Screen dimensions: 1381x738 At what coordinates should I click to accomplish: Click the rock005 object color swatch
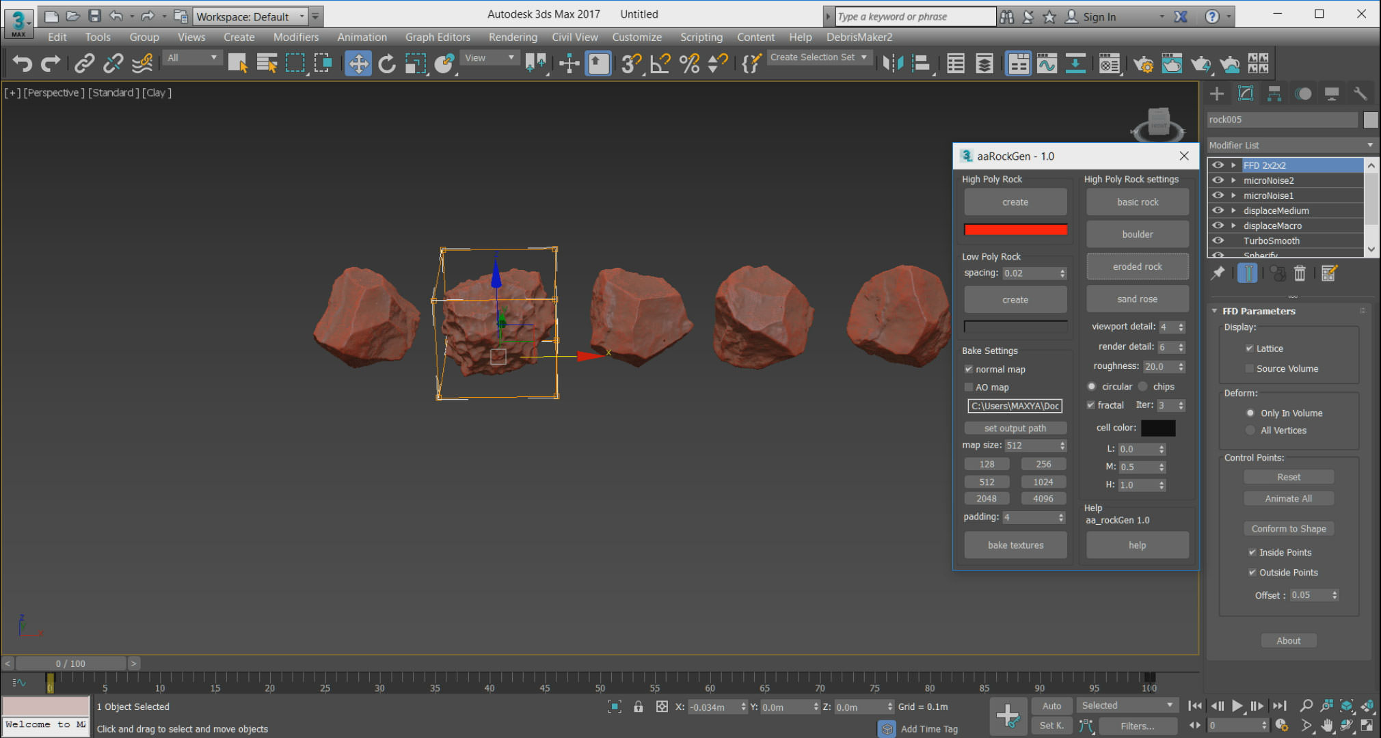coord(1370,120)
